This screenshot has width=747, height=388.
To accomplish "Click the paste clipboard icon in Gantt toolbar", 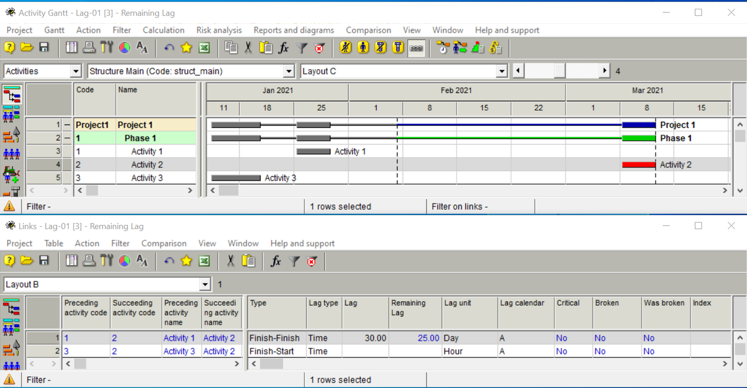I will pos(266,48).
